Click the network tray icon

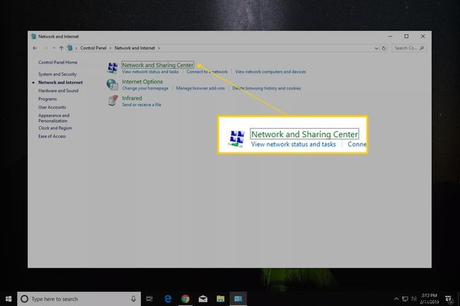coord(405,299)
